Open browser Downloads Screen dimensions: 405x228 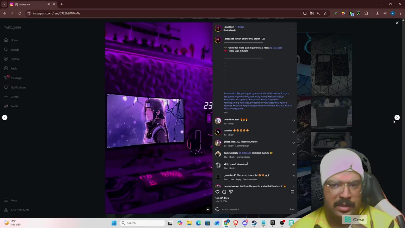pos(377,13)
